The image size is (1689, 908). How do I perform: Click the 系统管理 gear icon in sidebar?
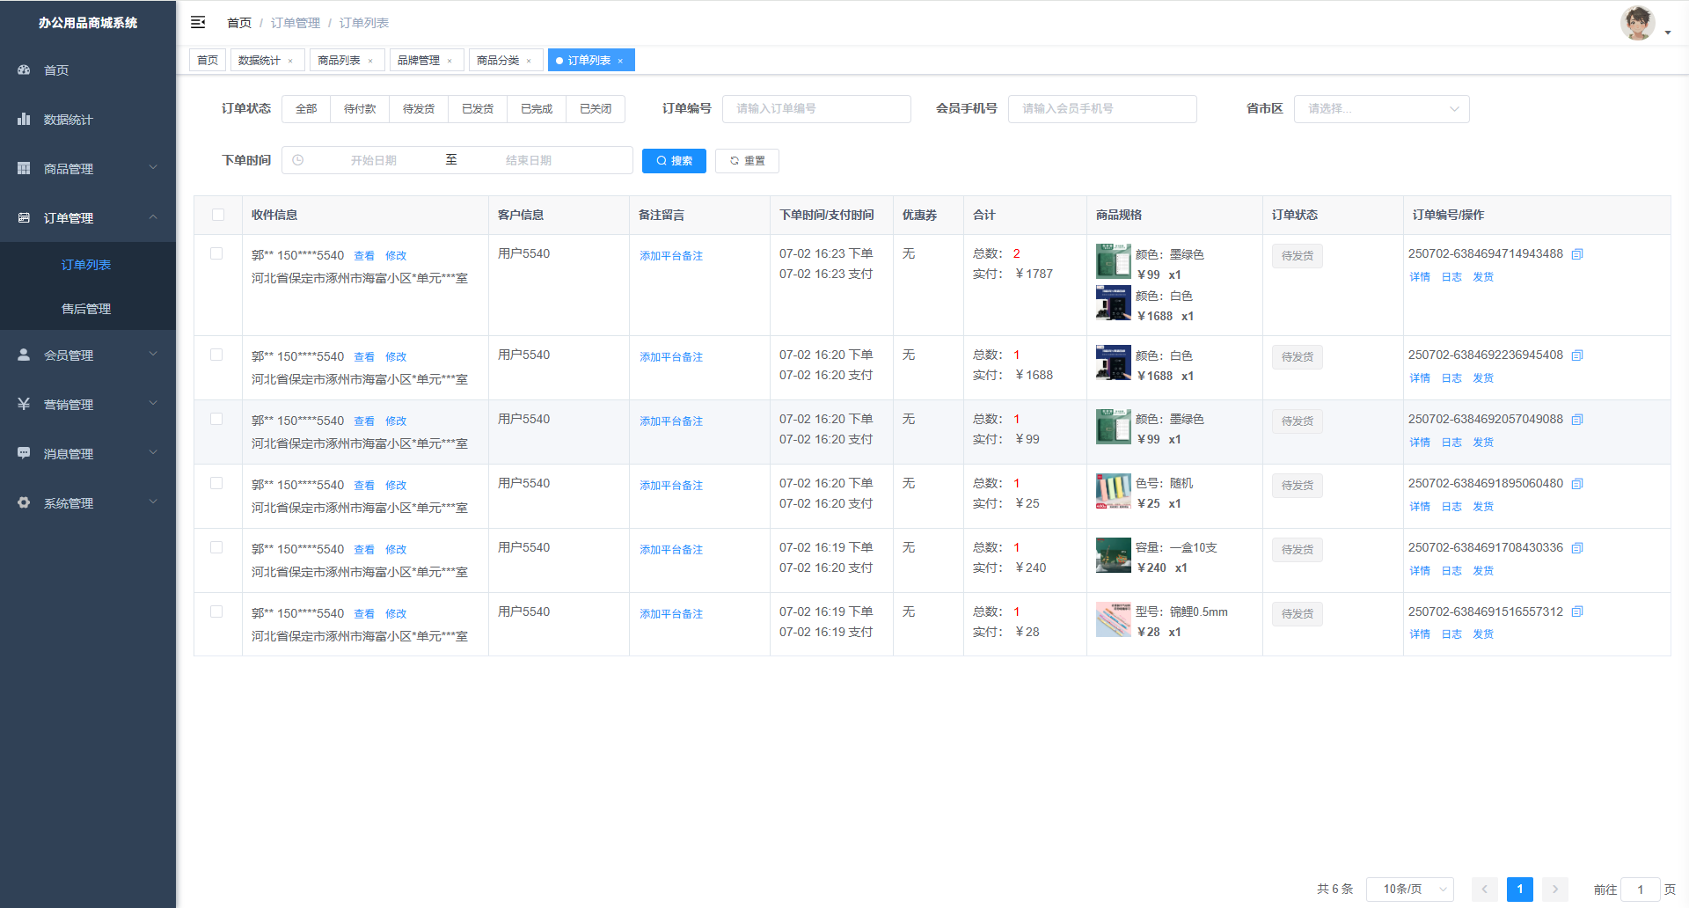pos(24,502)
